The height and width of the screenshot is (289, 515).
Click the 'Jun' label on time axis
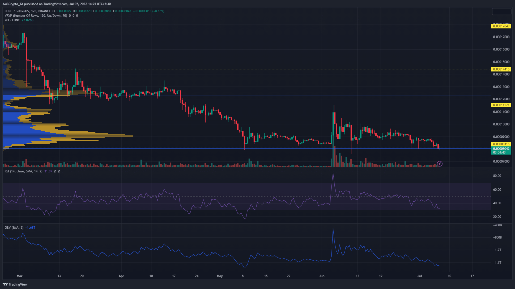(322, 276)
